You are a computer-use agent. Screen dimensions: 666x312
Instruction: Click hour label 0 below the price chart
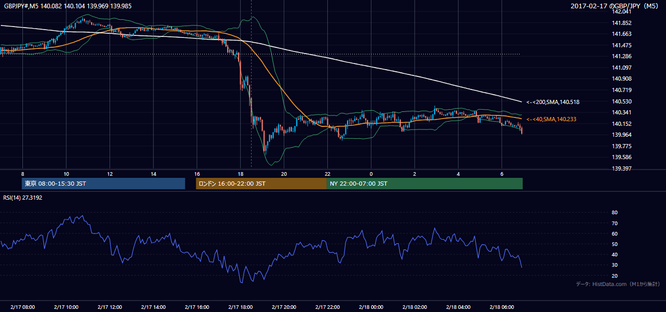click(x=371, y=174)
